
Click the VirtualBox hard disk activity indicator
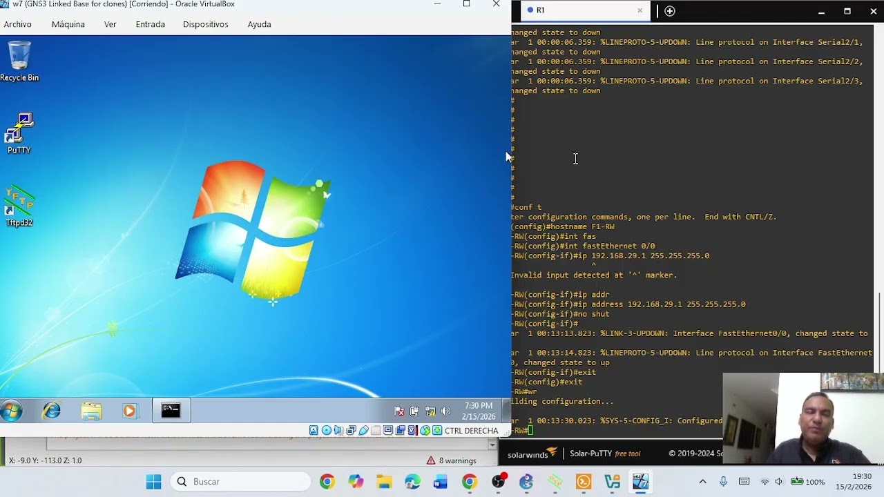pos(314,431)
